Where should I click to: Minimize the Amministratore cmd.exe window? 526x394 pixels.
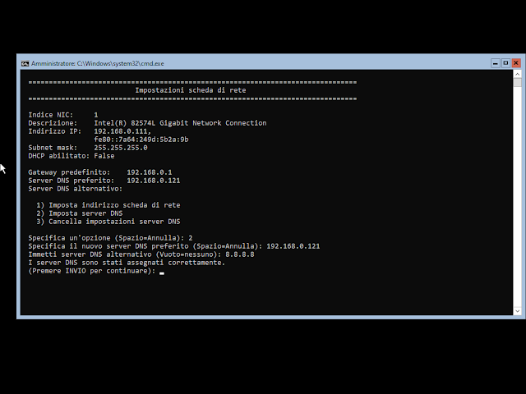(495, 63)
